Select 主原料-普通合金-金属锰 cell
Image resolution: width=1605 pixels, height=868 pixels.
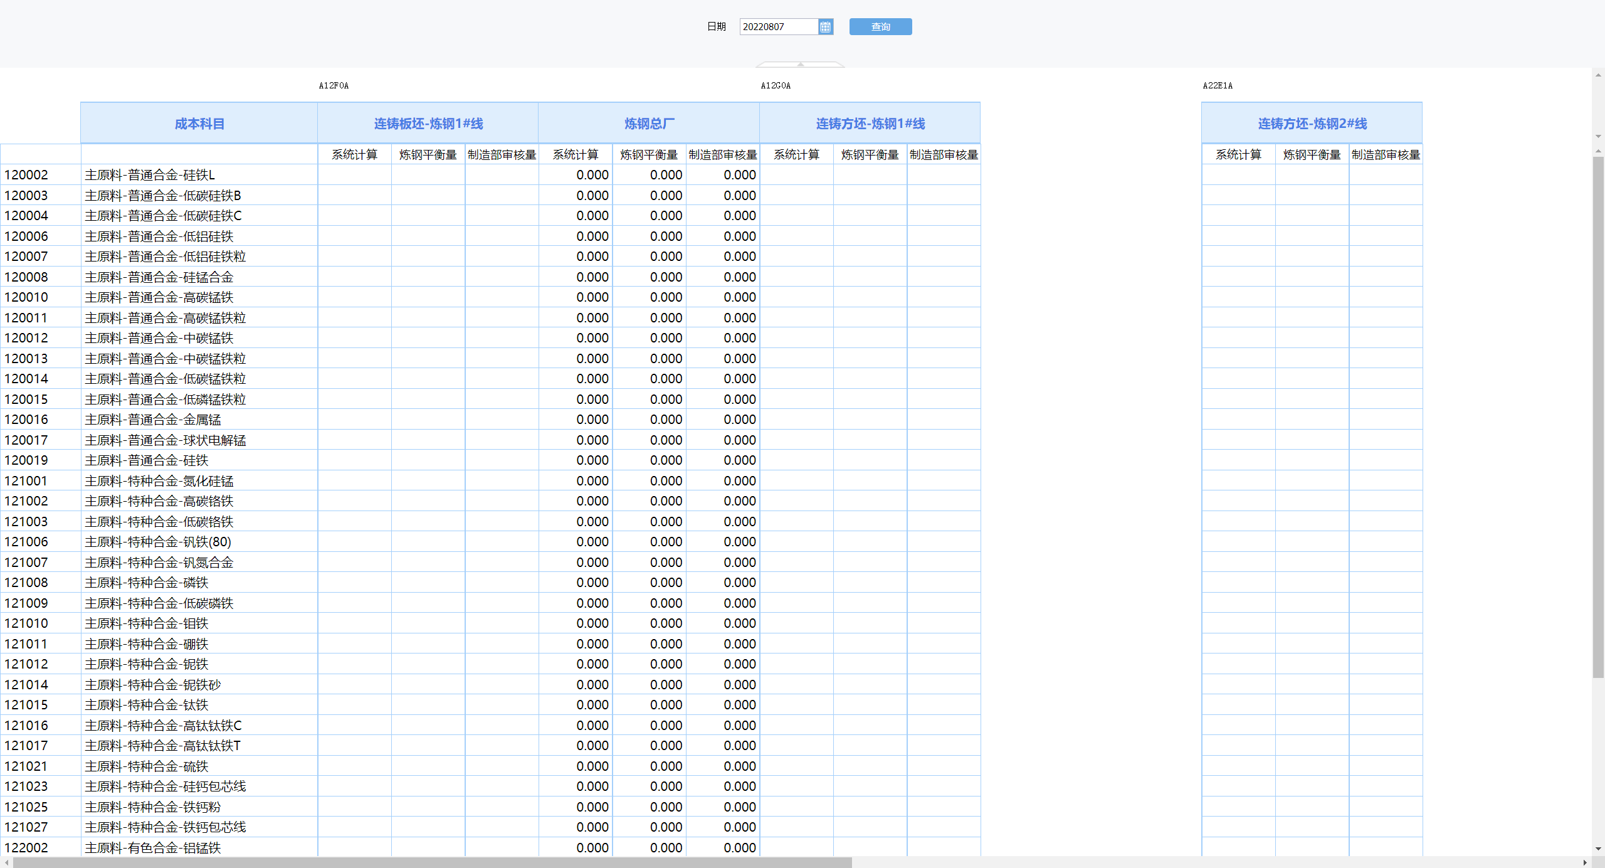tap(199, 420)
